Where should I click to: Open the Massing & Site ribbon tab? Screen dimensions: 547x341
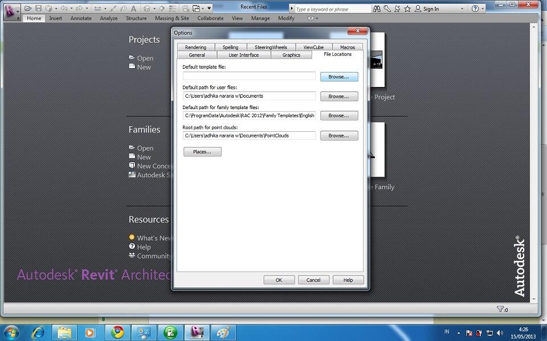tap(172, 18)
